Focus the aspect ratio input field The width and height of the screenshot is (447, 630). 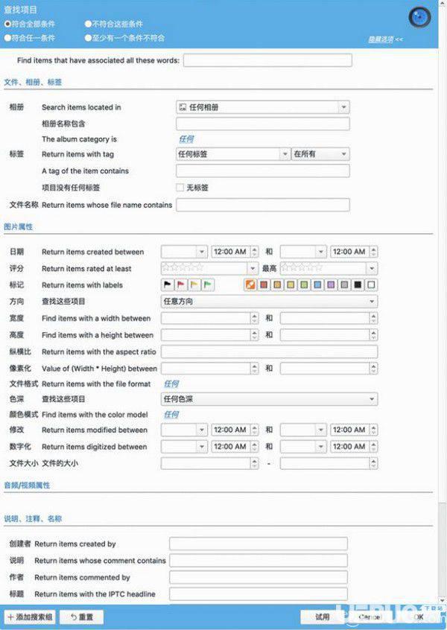click(270, 351)
